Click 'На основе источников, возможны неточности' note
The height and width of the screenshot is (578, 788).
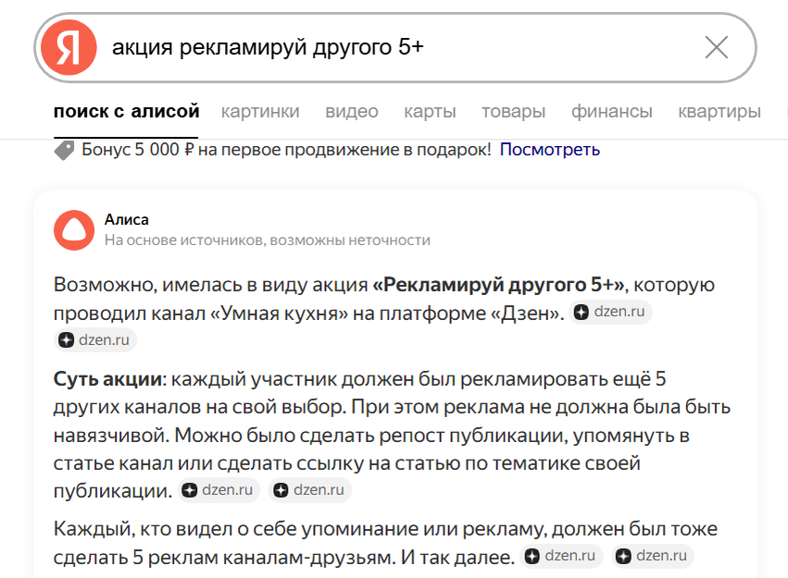point(268,240)
